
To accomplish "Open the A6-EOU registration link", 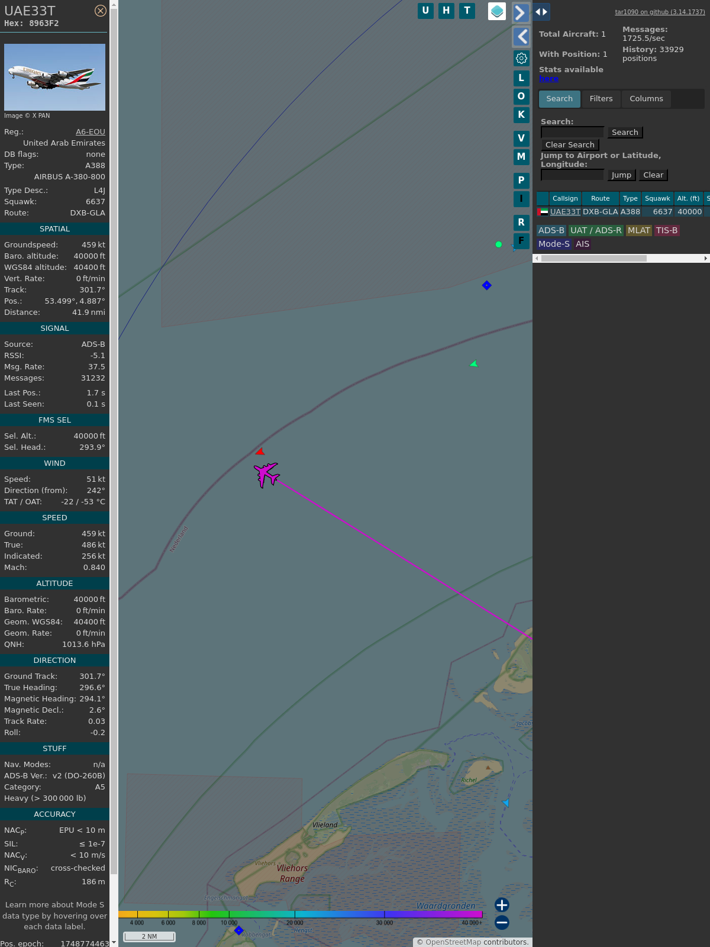I will 91,132.
